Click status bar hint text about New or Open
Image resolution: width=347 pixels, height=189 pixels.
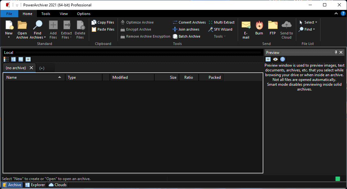[x=46, y=179]
